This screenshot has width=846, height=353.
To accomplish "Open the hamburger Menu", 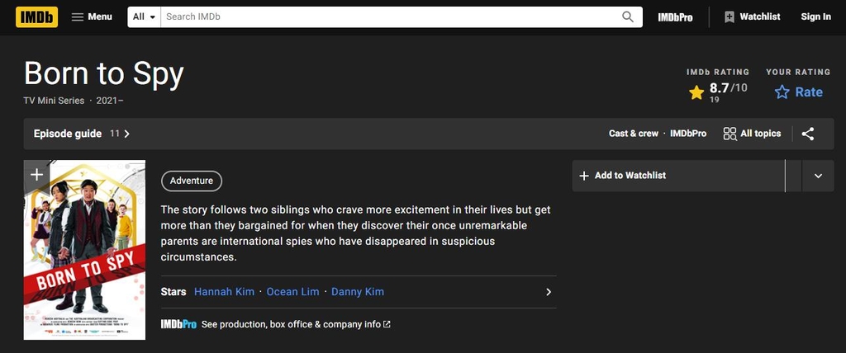I will click(x=92, y=16).
